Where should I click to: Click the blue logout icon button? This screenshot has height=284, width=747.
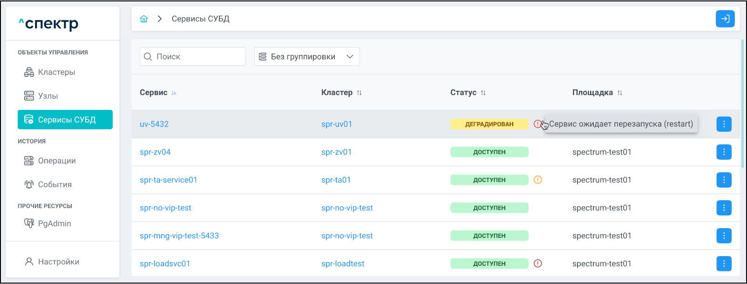[x=725, y=19]
